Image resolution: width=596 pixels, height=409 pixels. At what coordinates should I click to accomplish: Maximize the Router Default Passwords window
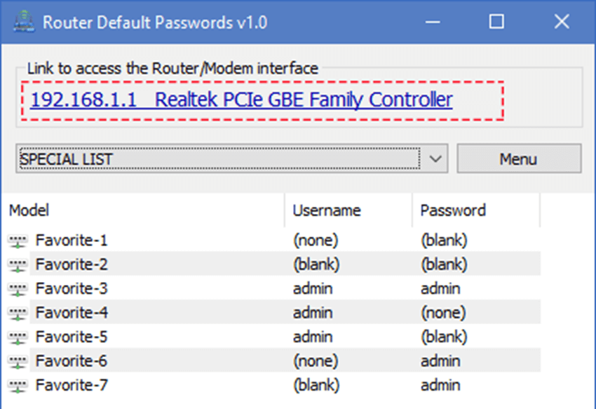[x=496, y=22]
